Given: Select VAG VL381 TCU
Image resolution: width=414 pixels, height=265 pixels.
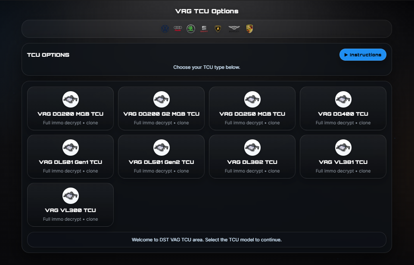Looking at the screenshot, I should (342, 156).
